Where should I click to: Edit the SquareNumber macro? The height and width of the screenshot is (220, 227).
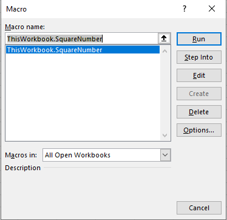(x=199, y=75)
